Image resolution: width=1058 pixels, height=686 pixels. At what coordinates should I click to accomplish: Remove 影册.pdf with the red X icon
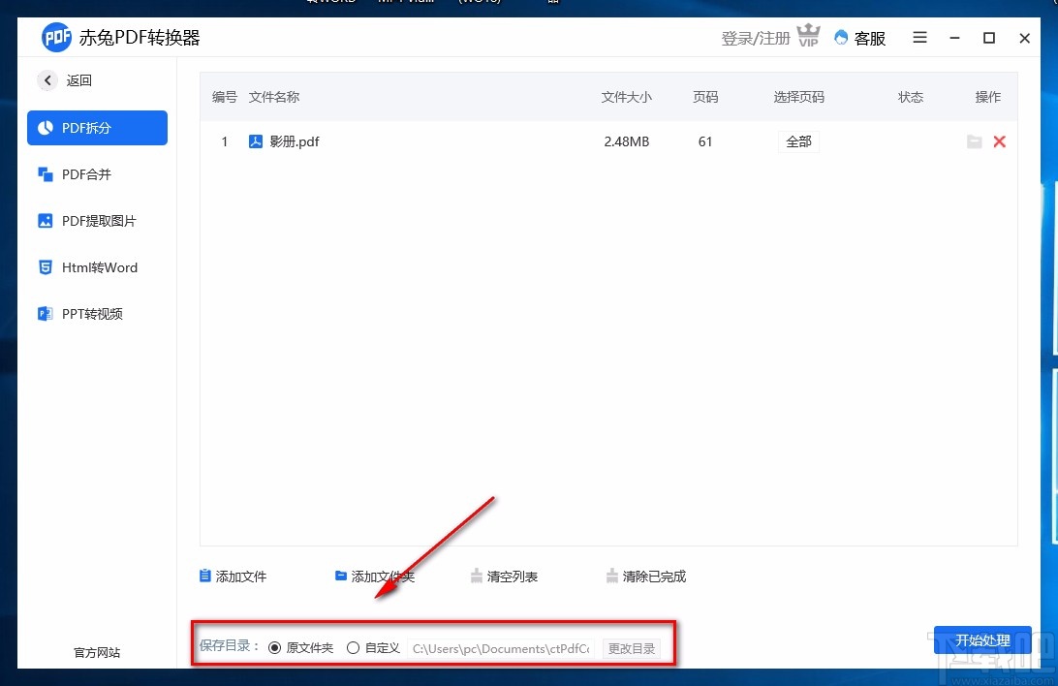coord(999,141)
